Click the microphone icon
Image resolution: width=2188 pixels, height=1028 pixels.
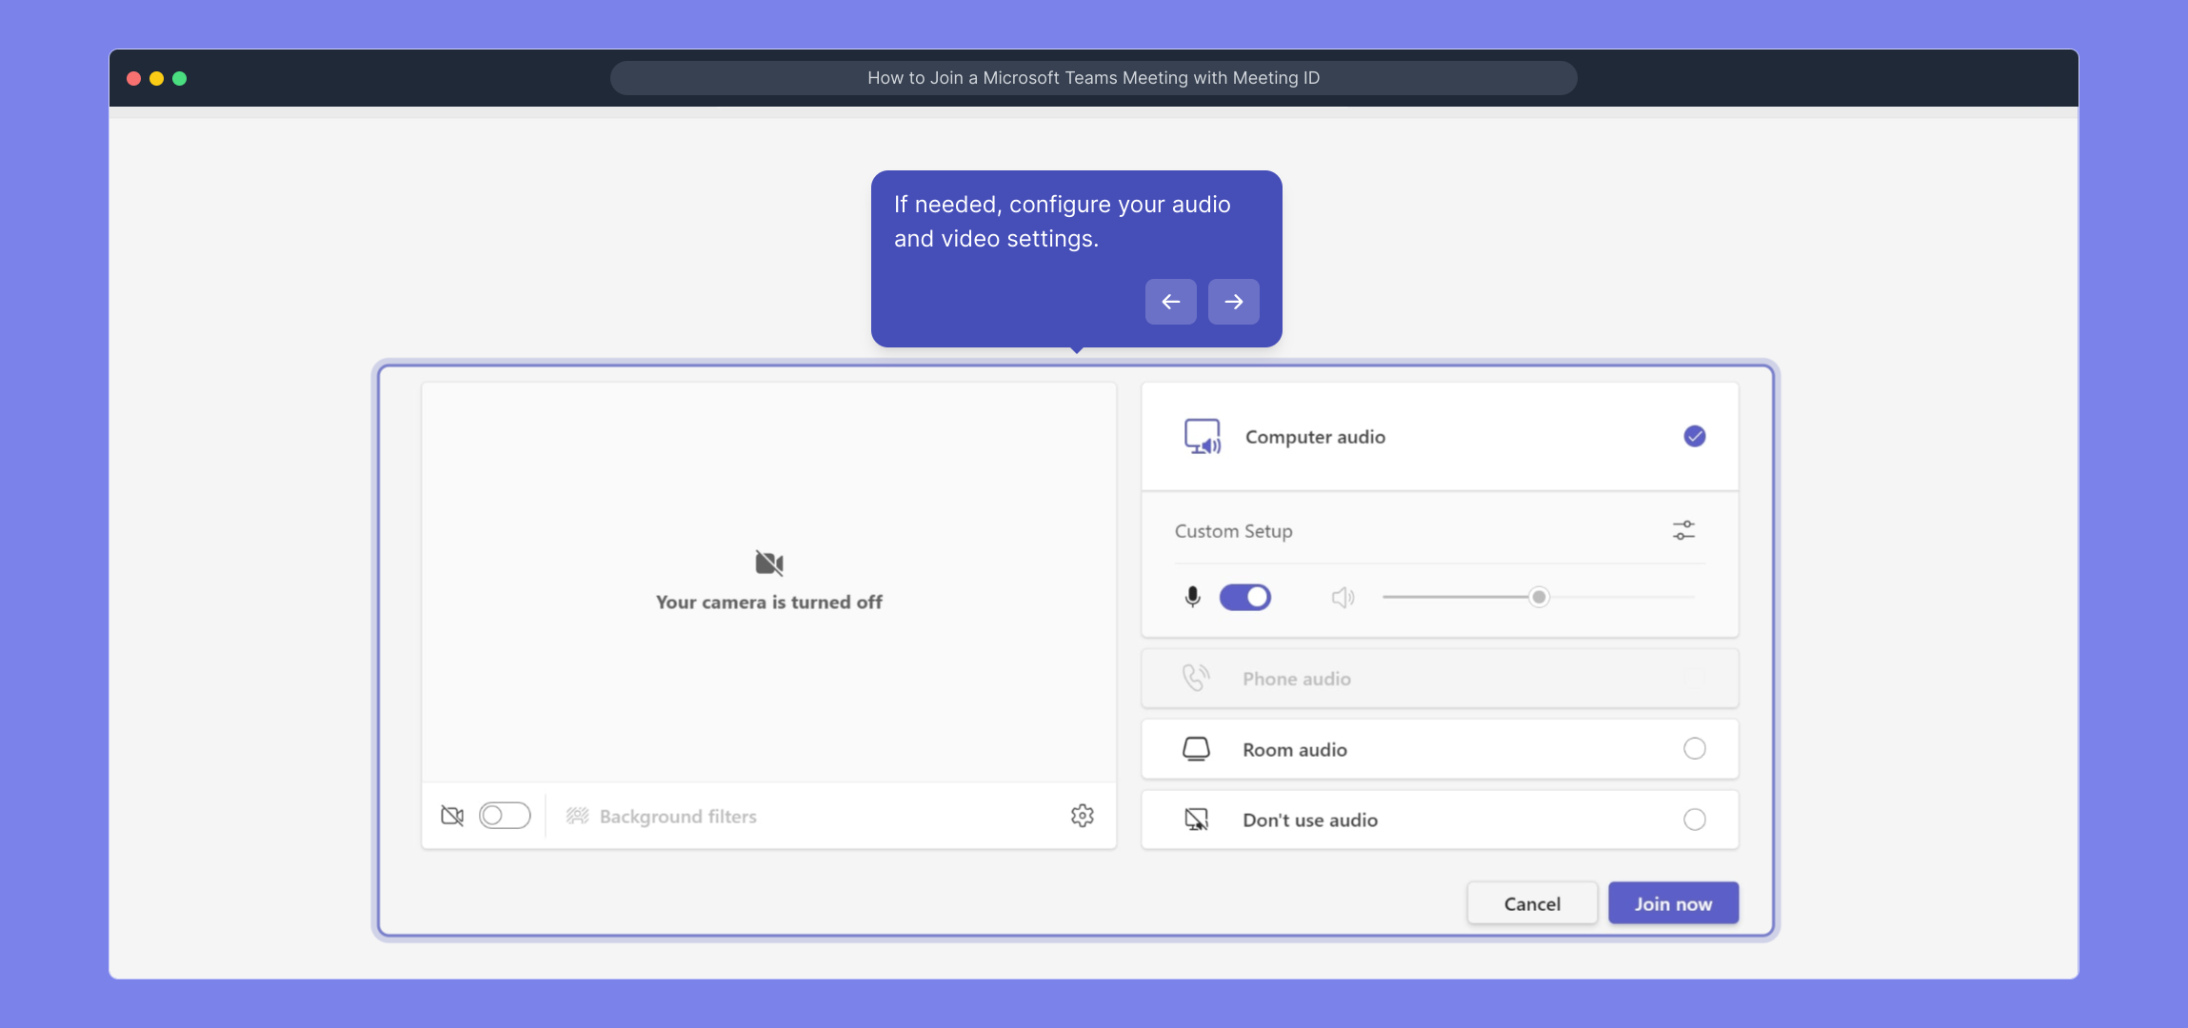pos(1192,597)
